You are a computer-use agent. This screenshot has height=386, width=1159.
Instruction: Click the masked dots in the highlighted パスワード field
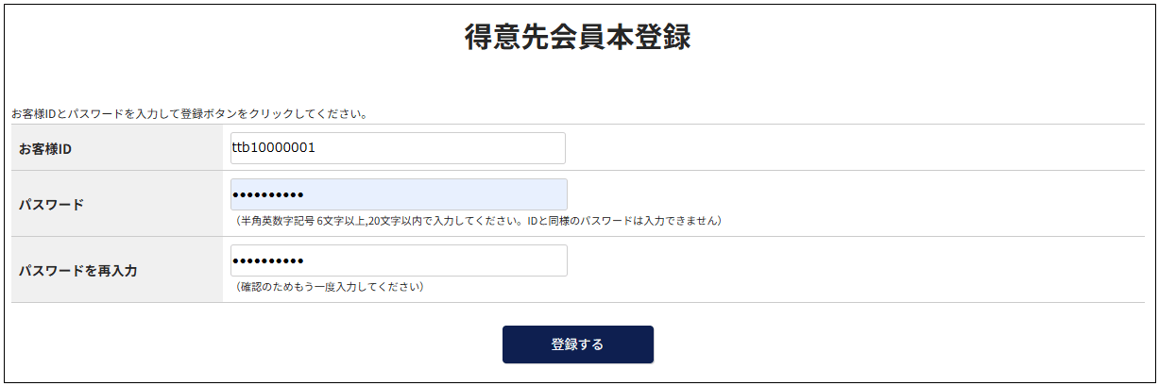268,195
